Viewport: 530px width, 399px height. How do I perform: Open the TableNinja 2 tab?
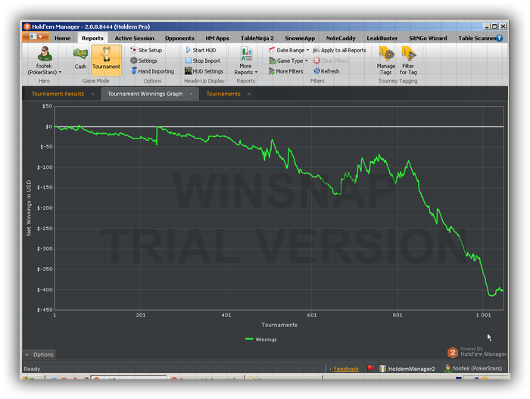(257, 38)
